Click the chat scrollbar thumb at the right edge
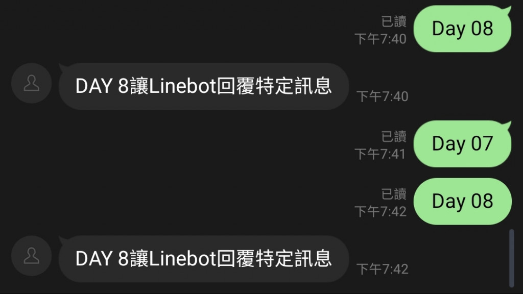 (512, 258)
